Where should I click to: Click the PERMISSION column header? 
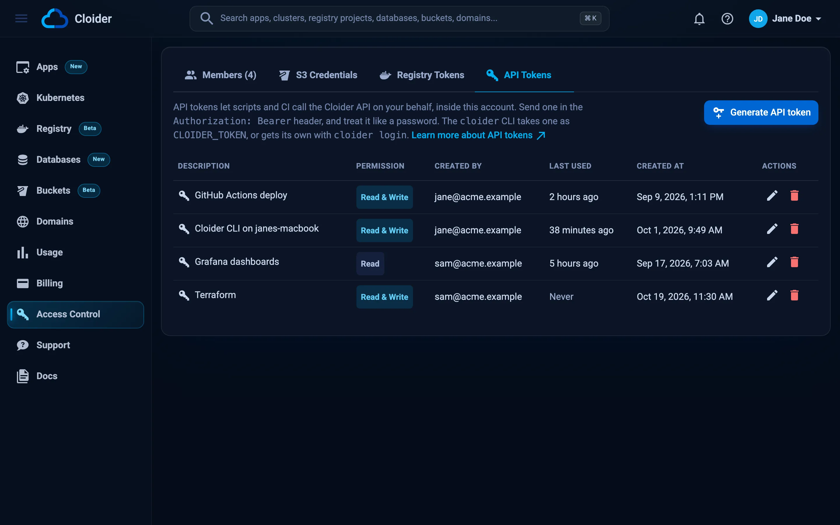pos(380,166)
